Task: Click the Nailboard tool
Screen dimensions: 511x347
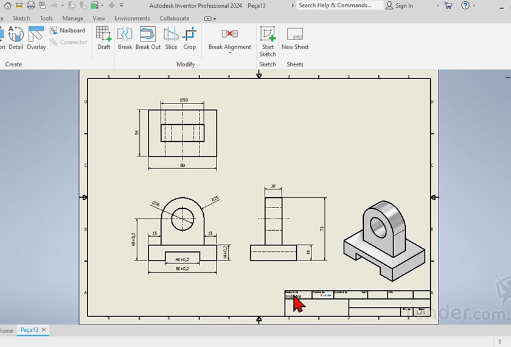Action: click(x=67, y=30)
